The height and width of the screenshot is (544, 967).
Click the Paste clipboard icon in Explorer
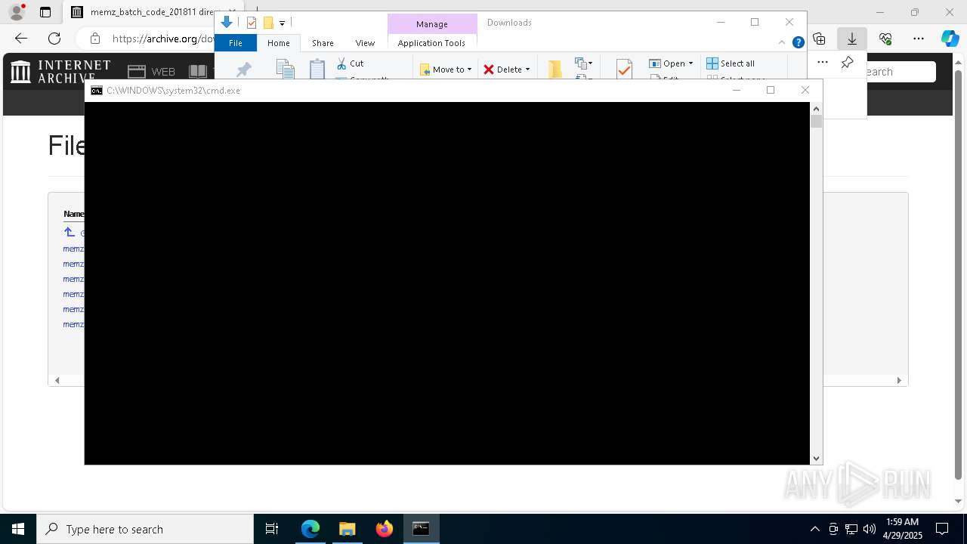[x=317, y=69]
